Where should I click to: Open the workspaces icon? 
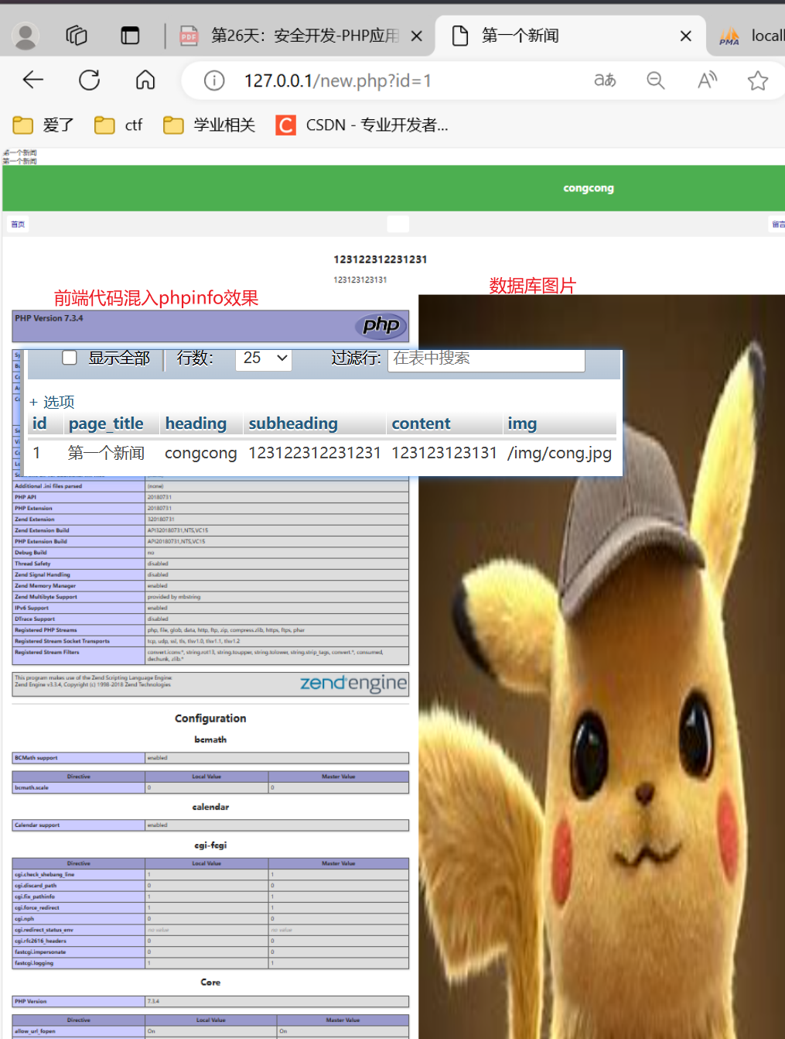(x=77, y=36)
